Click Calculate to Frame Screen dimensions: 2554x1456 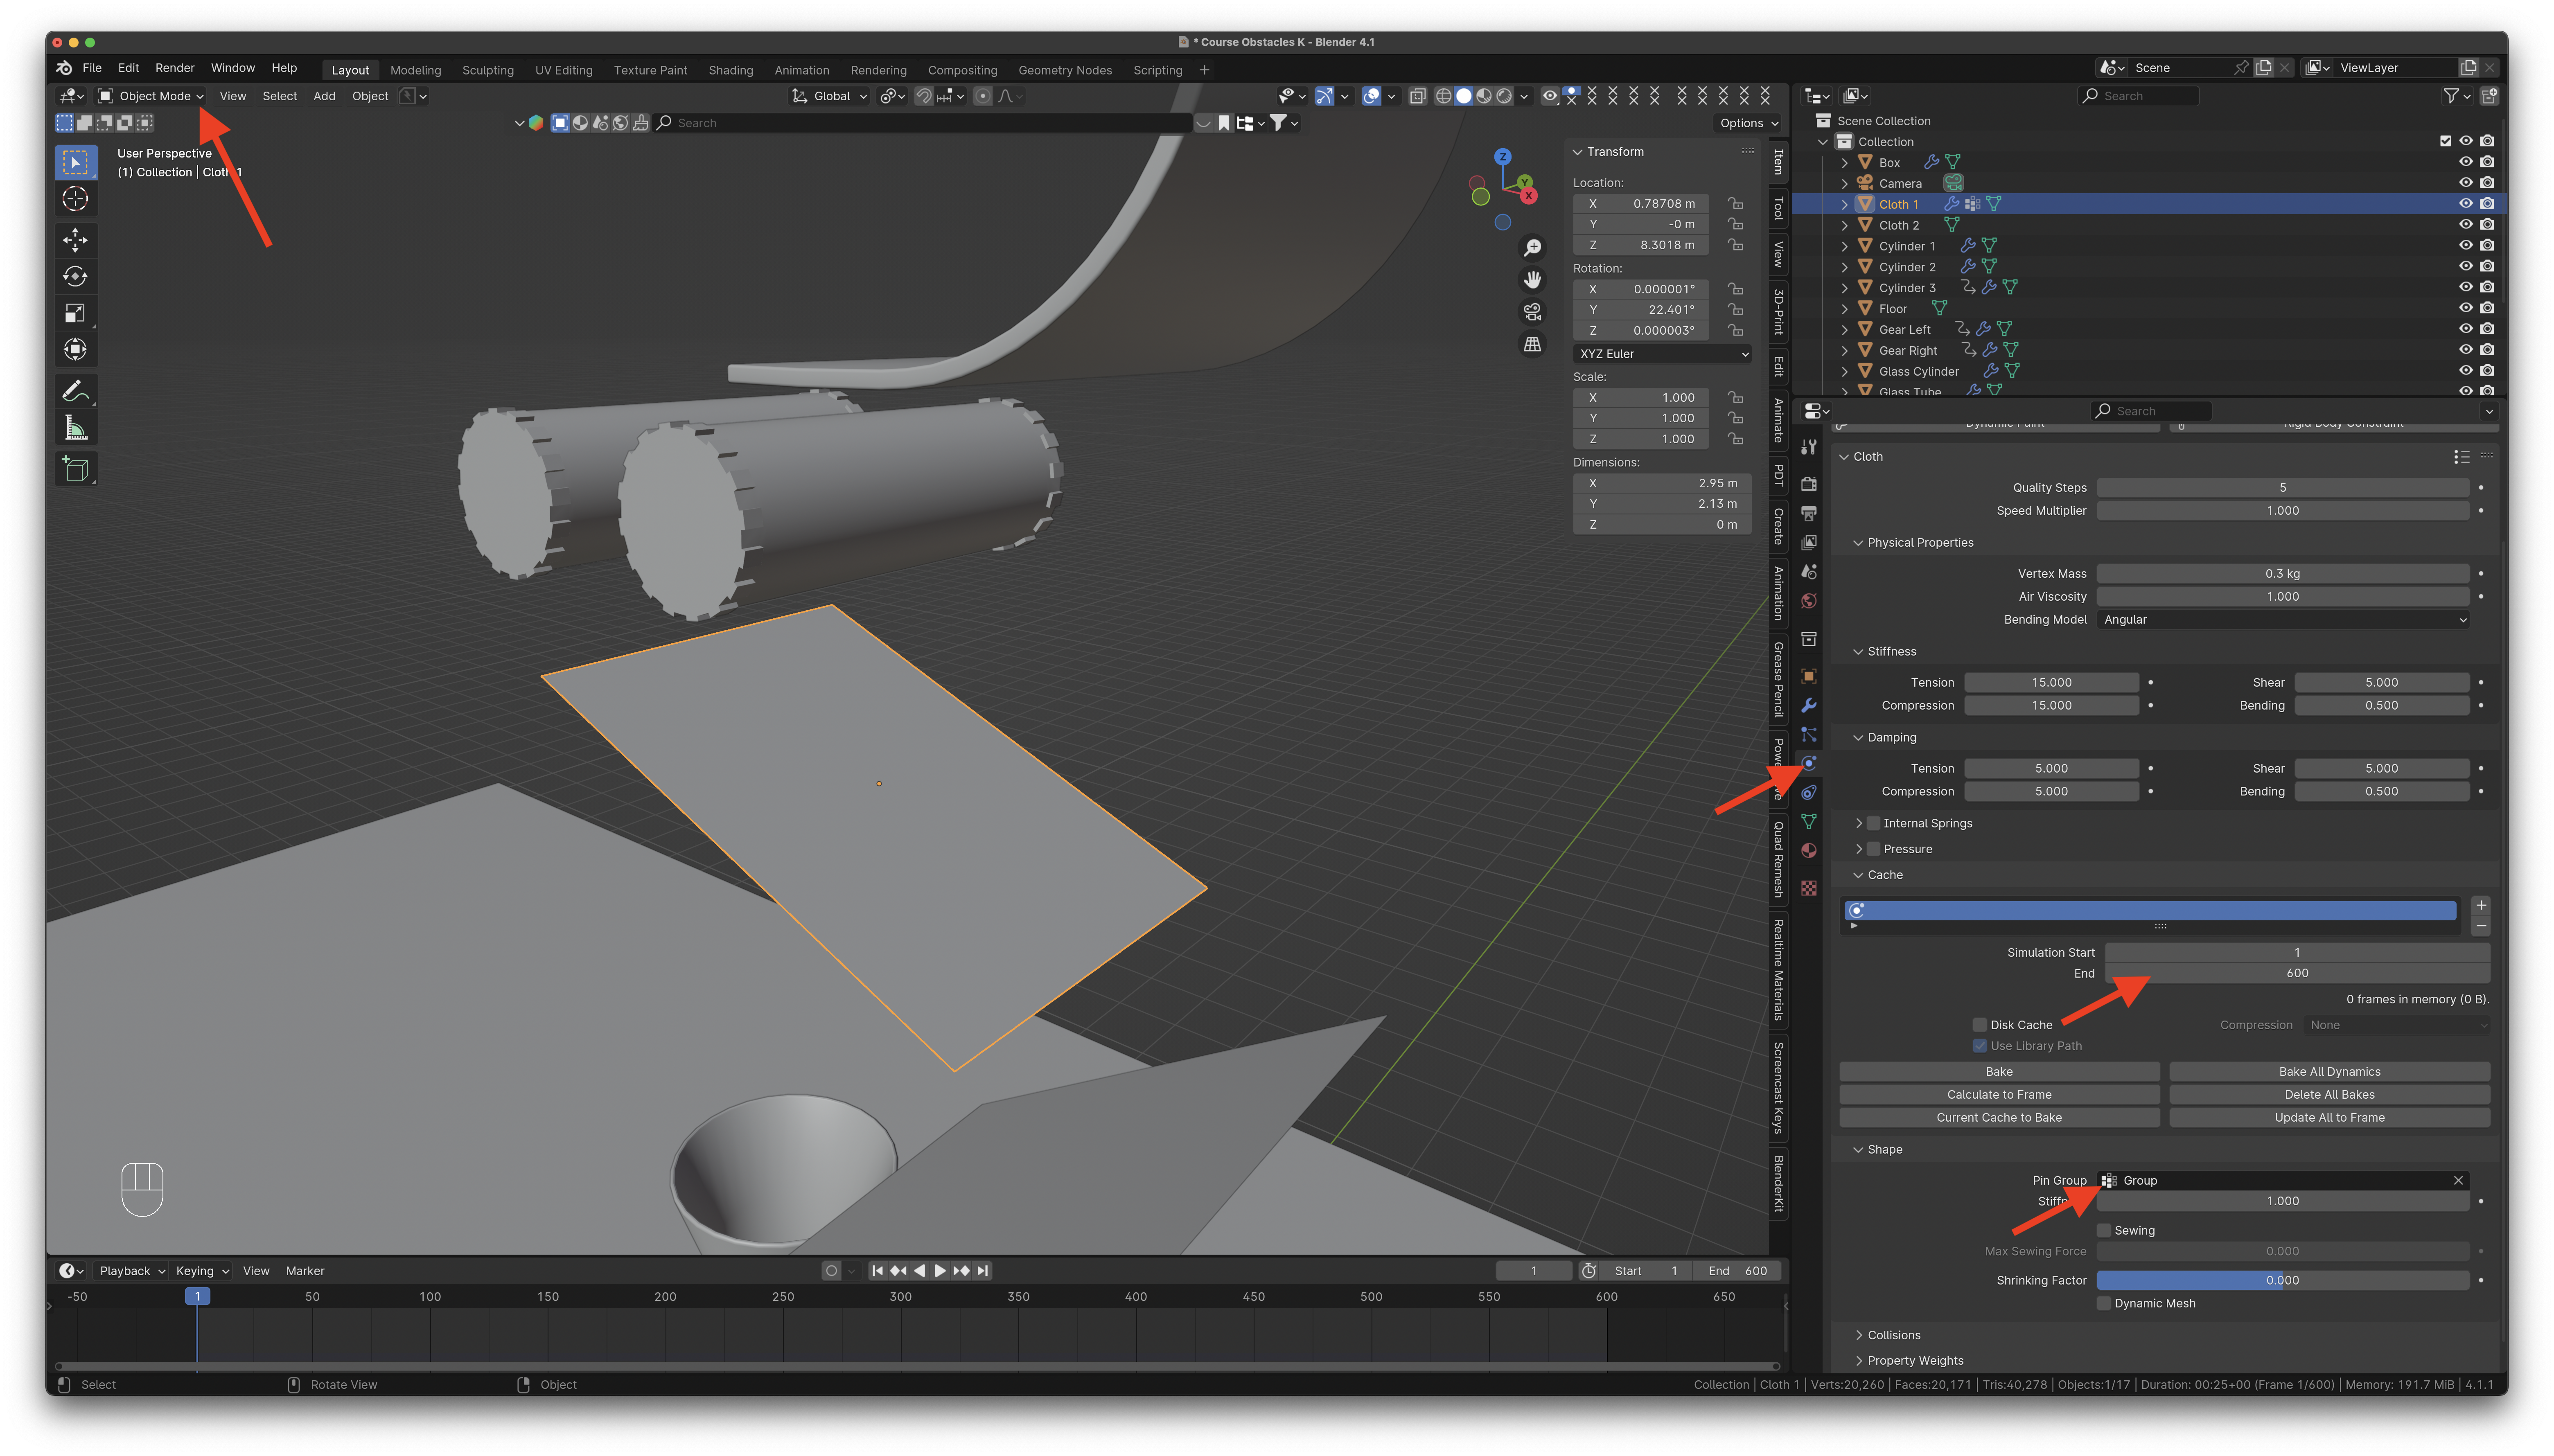click(x=1998, y=1095)
